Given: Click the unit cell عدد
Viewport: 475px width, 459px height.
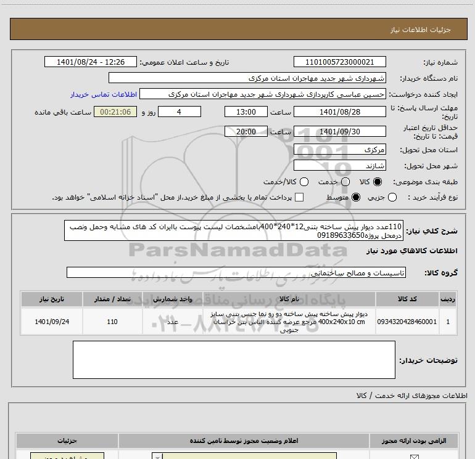Looking at the screenshot, I should pyautogui.click(x=172, y=322).
